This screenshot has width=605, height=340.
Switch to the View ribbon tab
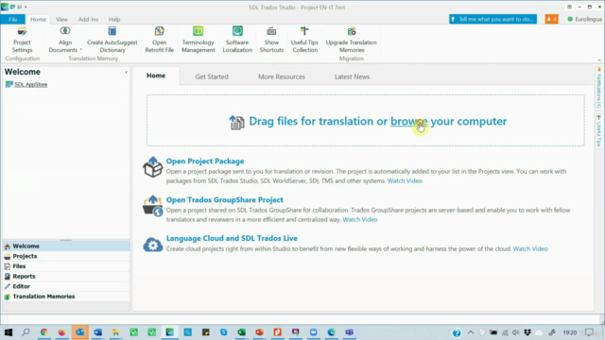point(61,19)
